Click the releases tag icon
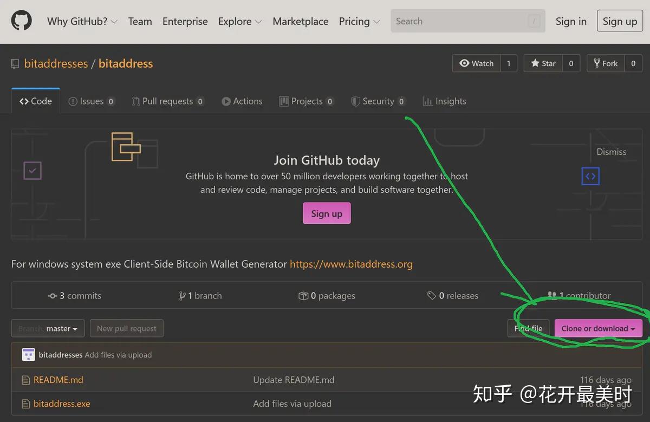The height and width of the screenshot is (422, 650). [431, 296]
